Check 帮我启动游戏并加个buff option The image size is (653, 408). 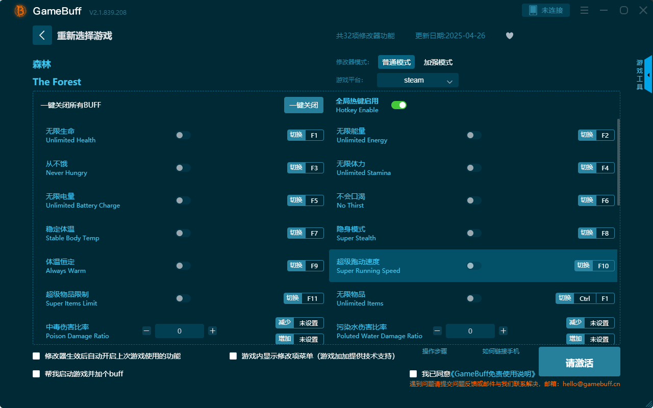[x=36, y=374]
